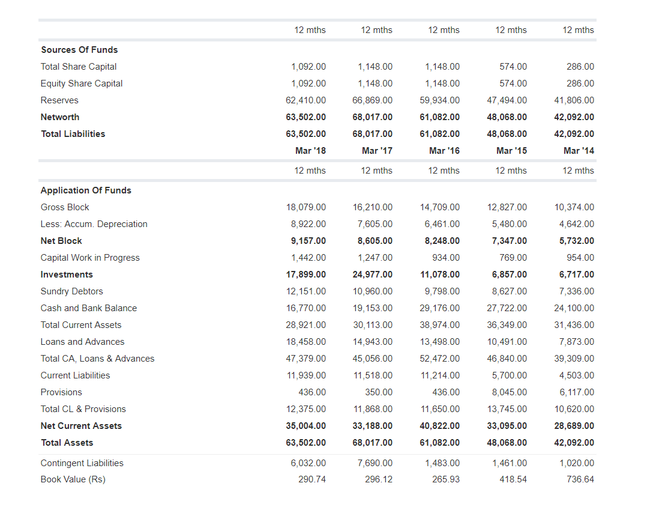This screenshot has height=507, width=653.
Task: Click the Contingent Liabilities row label
Action: point(82,463)
